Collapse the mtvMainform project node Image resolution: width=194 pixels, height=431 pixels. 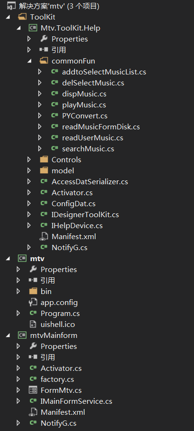coord(8,336)
